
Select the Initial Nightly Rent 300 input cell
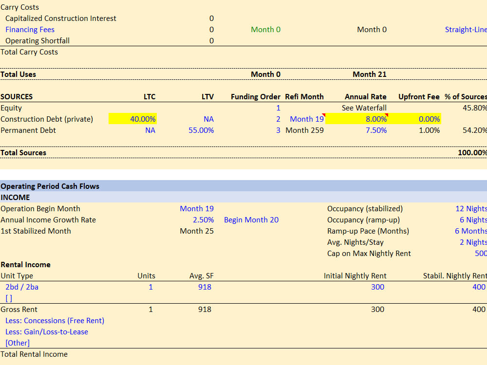click(378, 287)
